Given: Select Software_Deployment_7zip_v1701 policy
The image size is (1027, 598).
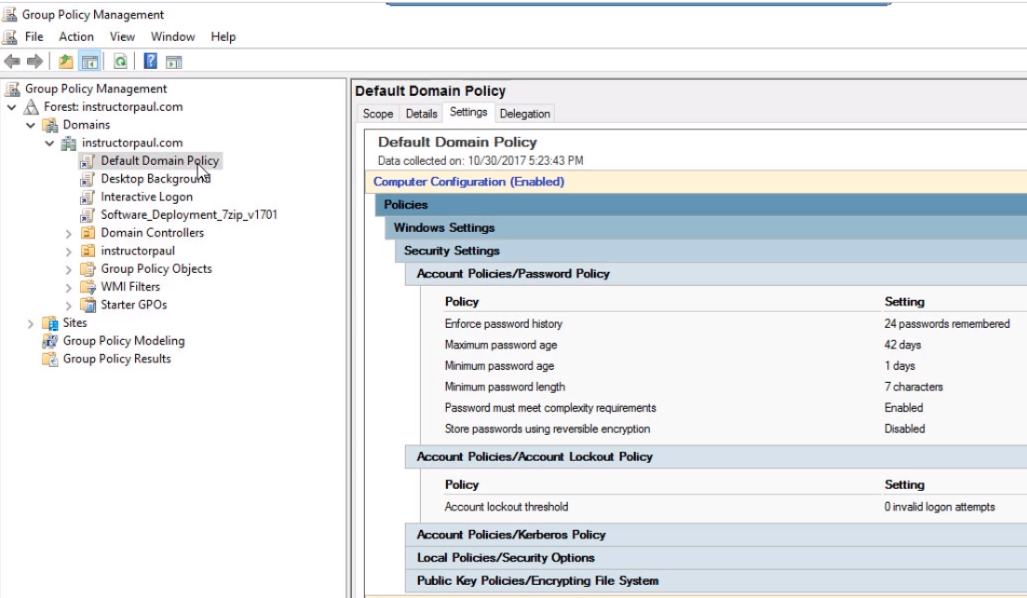Looking at the screenshot, I should [189, 214].
